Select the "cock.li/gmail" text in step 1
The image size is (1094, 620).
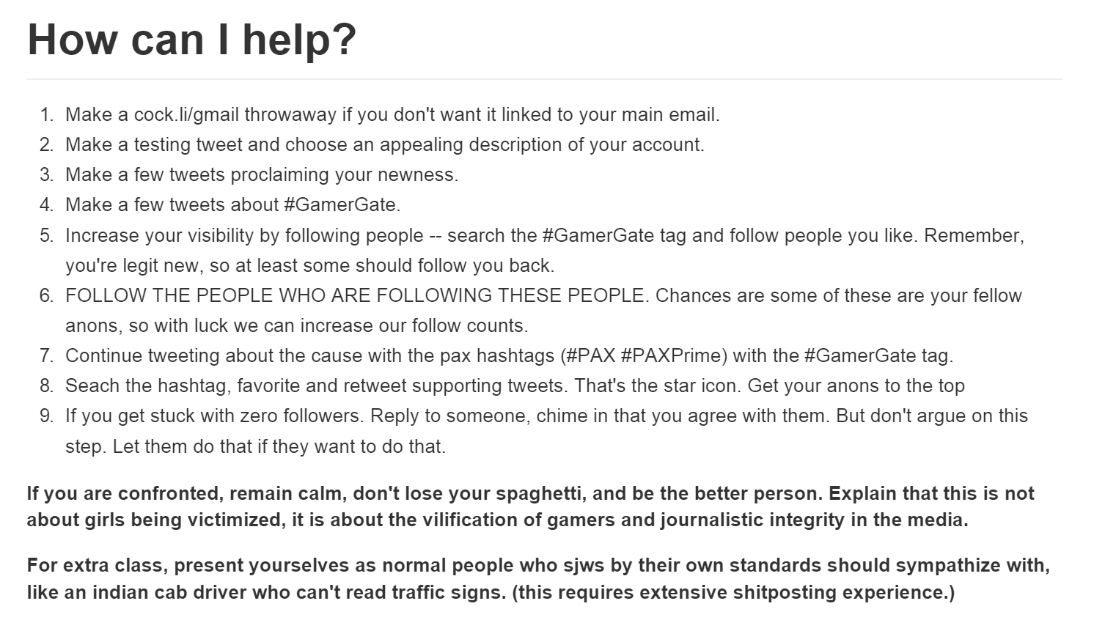click(186, 115)
